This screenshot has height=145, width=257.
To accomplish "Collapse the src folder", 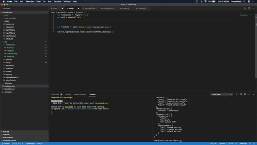I will [24, 42].
